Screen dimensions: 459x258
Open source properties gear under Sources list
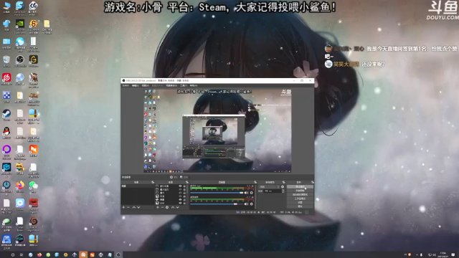pos(167,207)
